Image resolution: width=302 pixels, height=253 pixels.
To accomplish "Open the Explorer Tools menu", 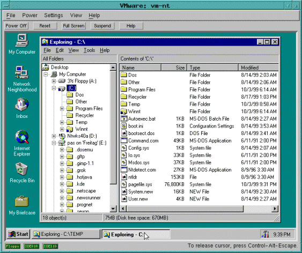I will pyautogui.click(x=90, y=50).
